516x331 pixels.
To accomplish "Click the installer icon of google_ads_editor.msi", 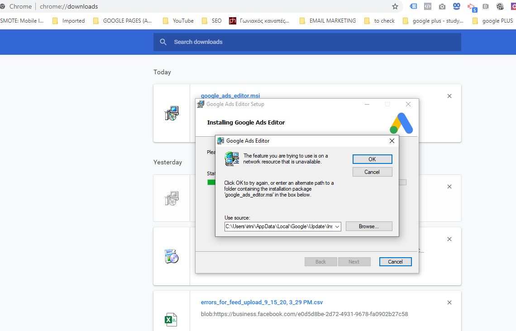I will [x=172, y=113].
